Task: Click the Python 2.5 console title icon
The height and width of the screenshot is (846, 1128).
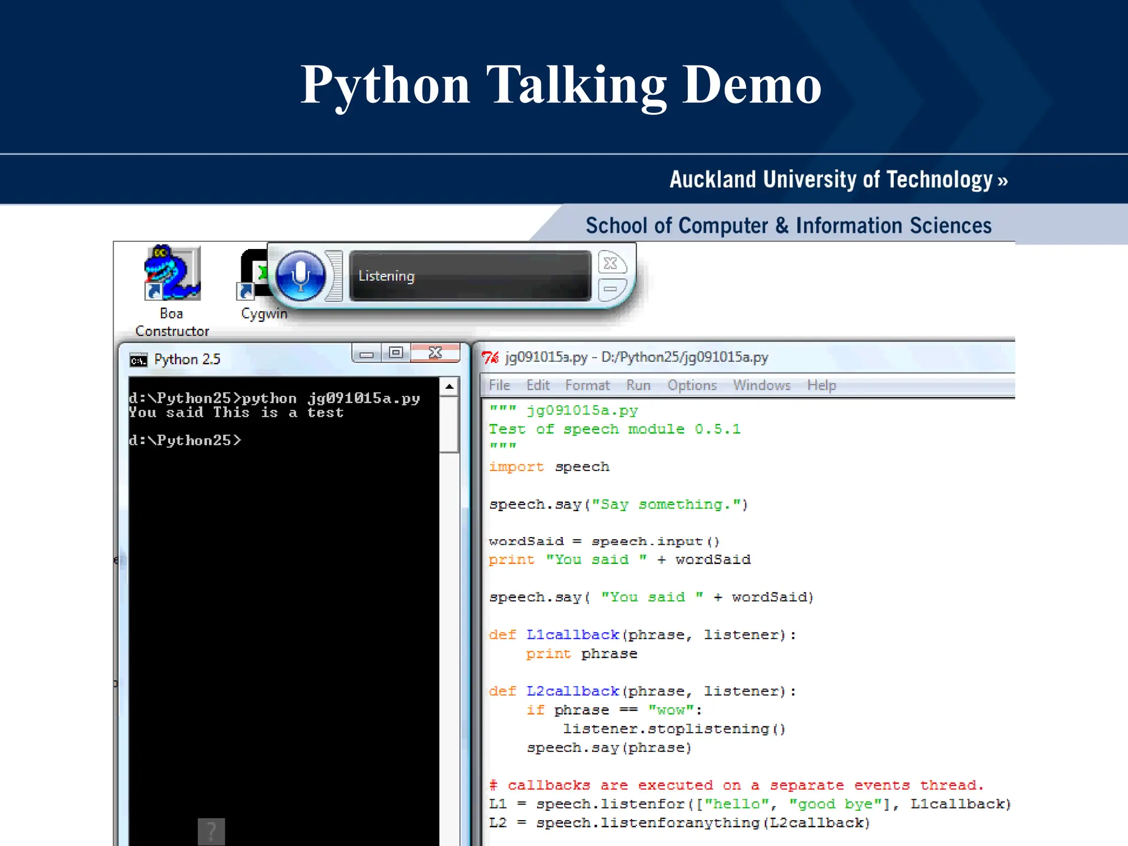Action: pyautogui.click(x=138, y=360)
